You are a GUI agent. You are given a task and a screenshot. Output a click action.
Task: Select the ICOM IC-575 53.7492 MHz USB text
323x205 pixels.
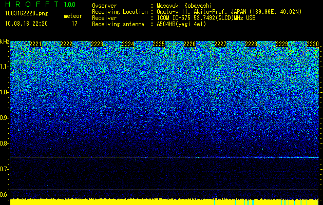[206, 18]
